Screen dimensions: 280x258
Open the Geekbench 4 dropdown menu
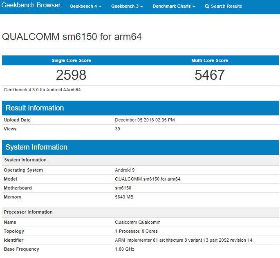coord(85,6)
